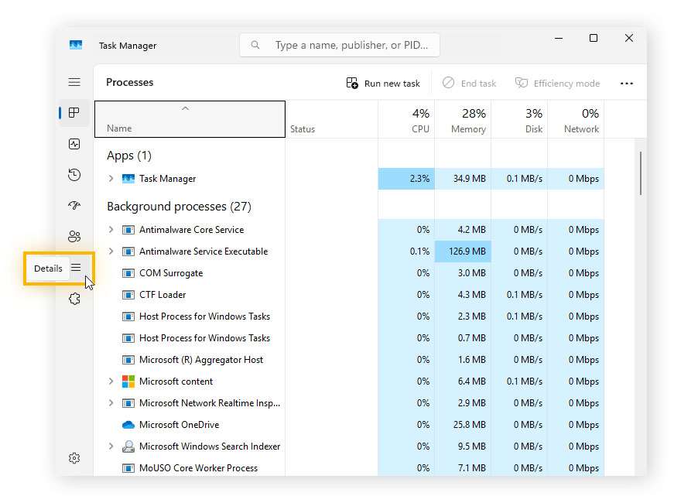Open Task Manager settings gear
674x503 pixels.
pyautogui.click(x=74, y=458)
